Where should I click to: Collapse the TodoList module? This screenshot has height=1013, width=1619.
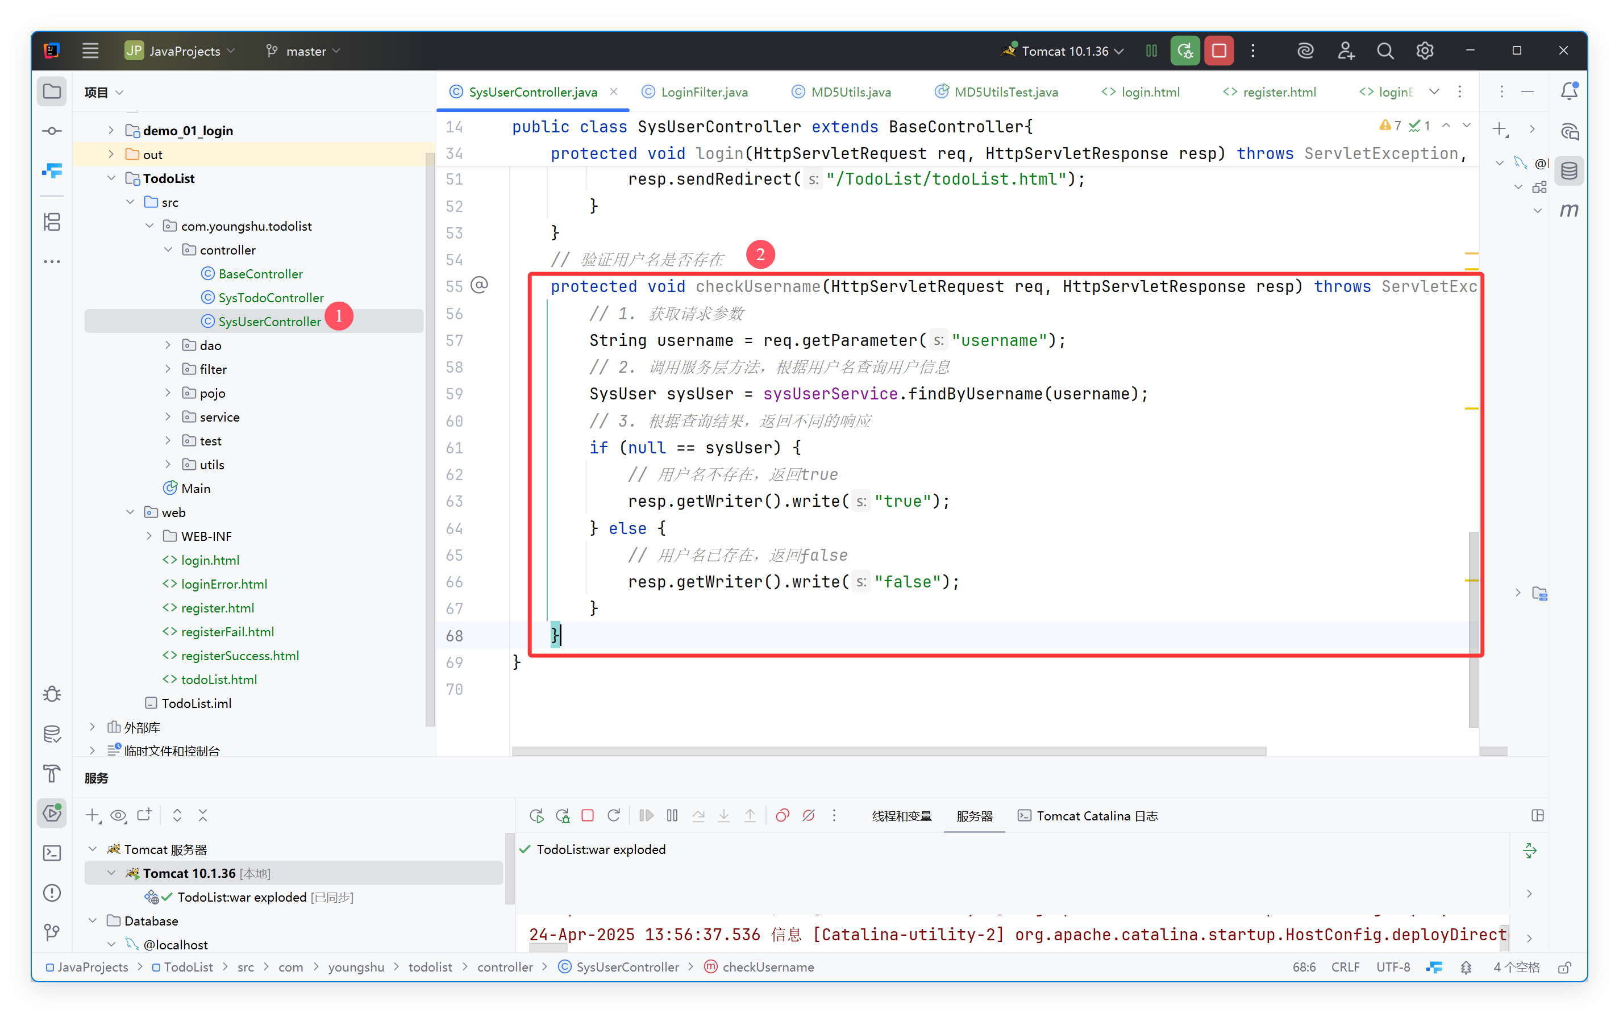(x=111, y=178)
